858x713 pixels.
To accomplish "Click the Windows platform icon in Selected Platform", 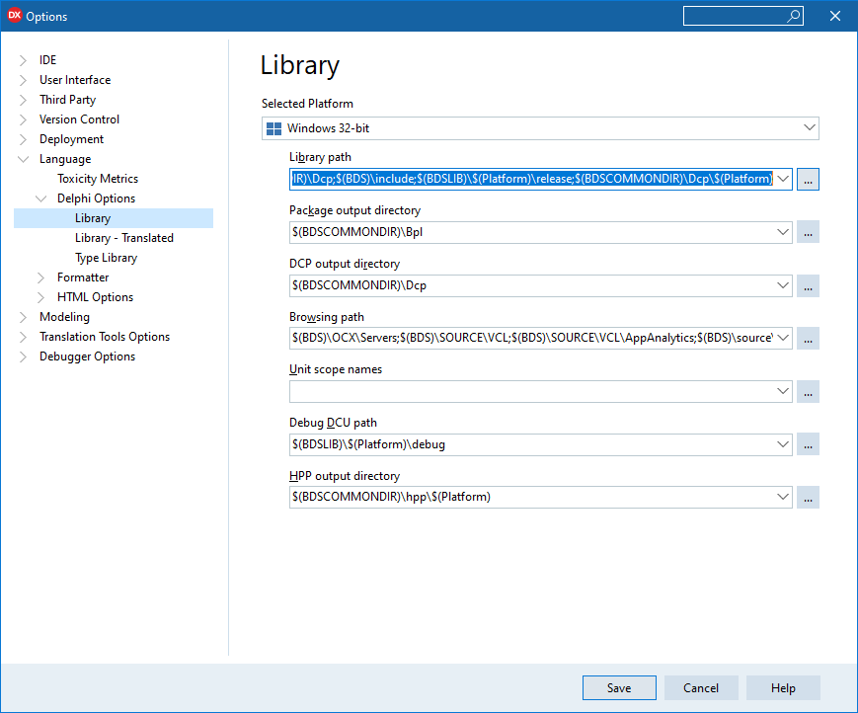I will pyautogui.click(x=273, y=128).
